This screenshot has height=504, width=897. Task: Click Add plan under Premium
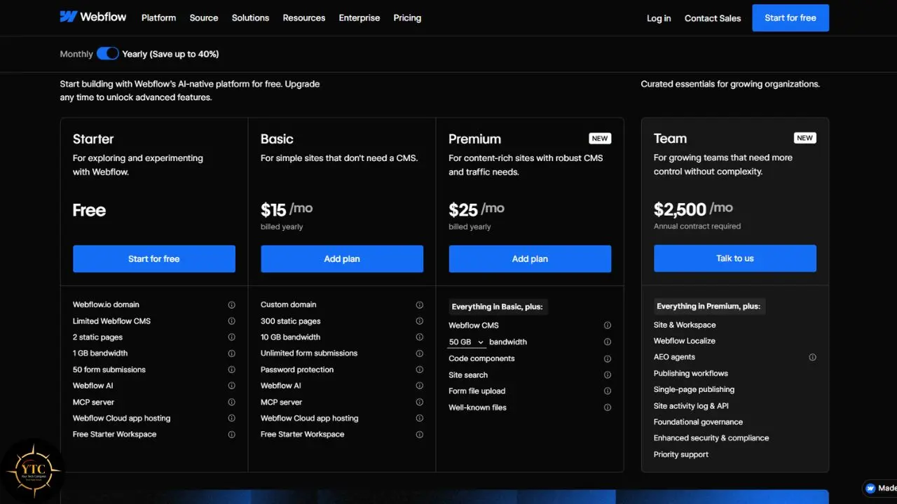[530, 259]
